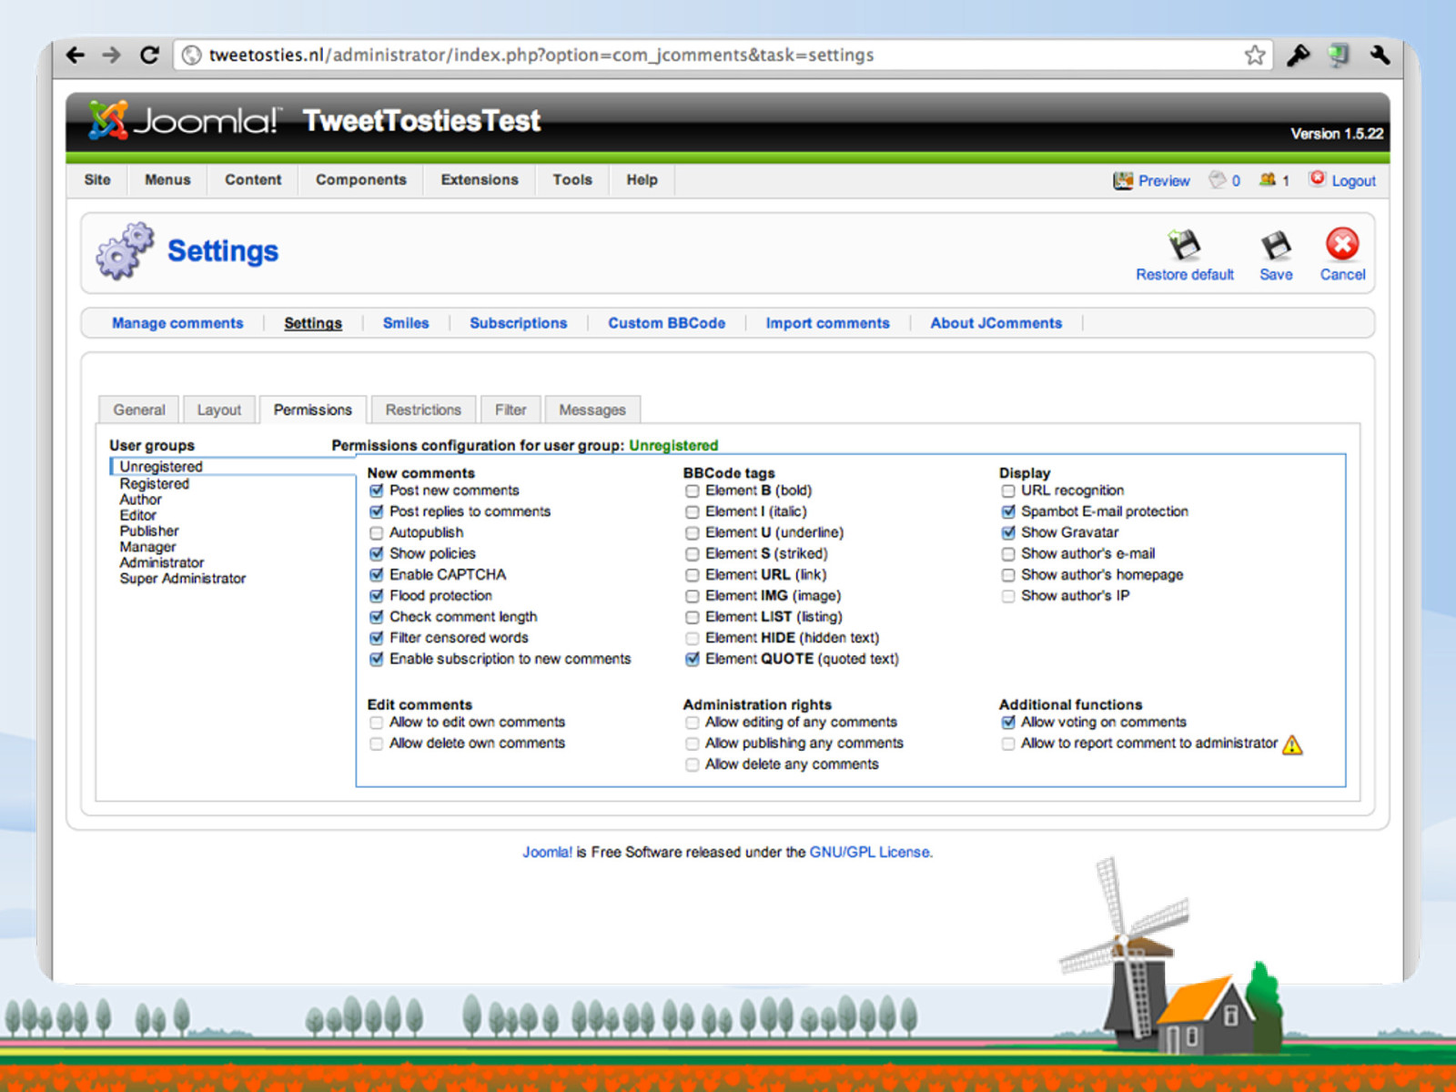This screenshot has height=1092, width=1456.
Task: Enable URL recognition checkbox
Action: pyautogui.click(x=1008, y=491)
